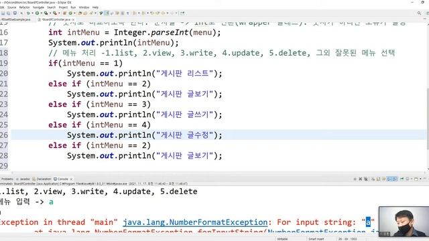Viewport: 429px width, 241px height.
Task: Click the Pin Editor toolbar icon
Action: (x=182, y=13)
